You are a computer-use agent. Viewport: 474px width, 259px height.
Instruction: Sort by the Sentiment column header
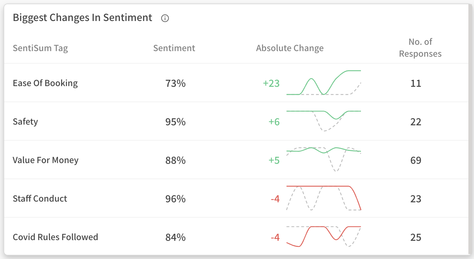point(174,48)
